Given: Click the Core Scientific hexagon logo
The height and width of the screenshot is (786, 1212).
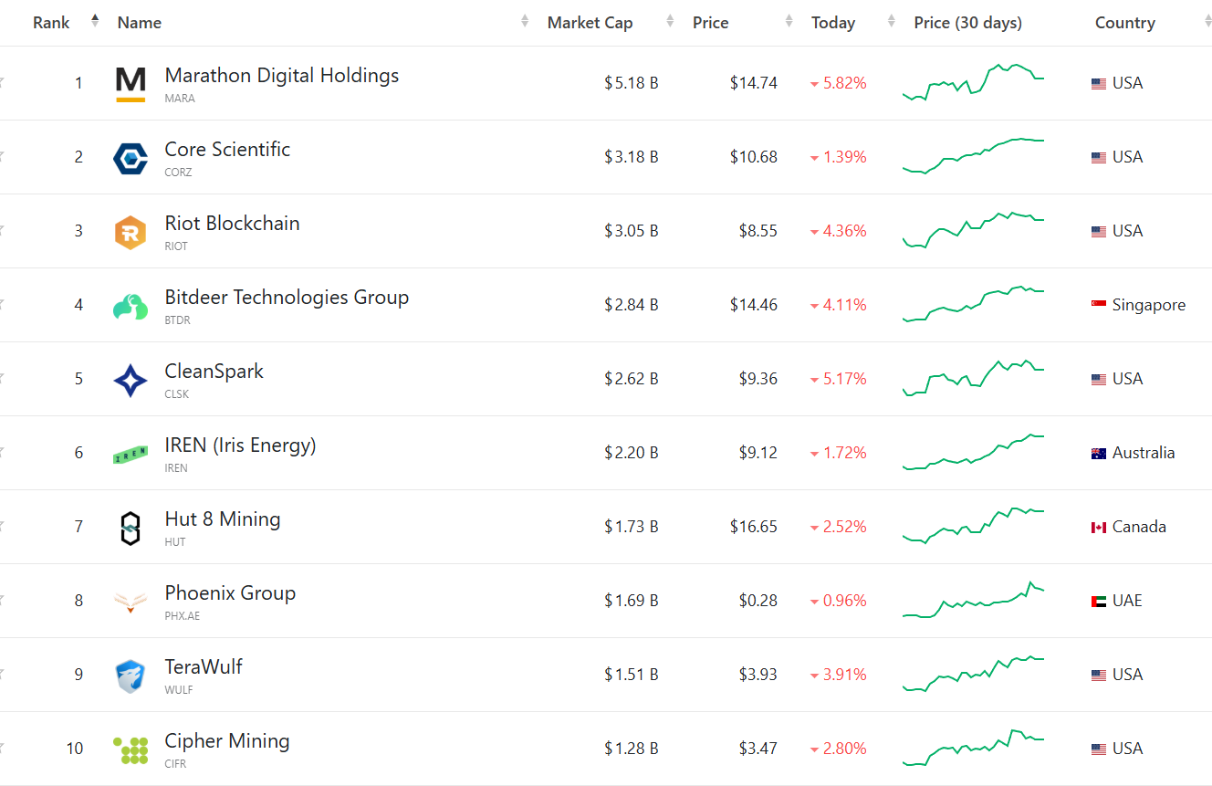Looking at the screenshot, I should pyautogui.click(x=131, y=158).
